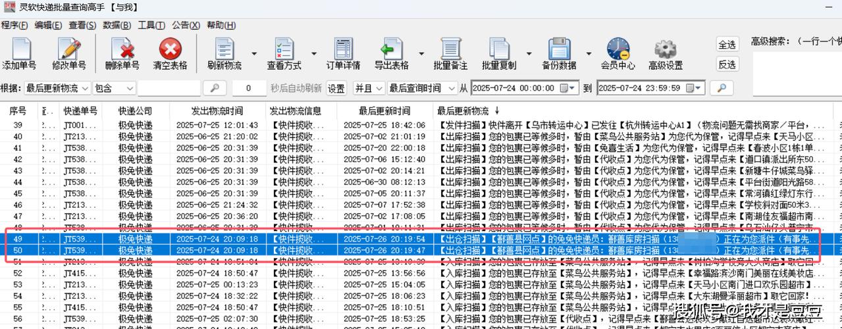Click the 2025-07-25 00:13:23 dispatch time cell
Screen dimensions: 842x329
click(217, 284)
